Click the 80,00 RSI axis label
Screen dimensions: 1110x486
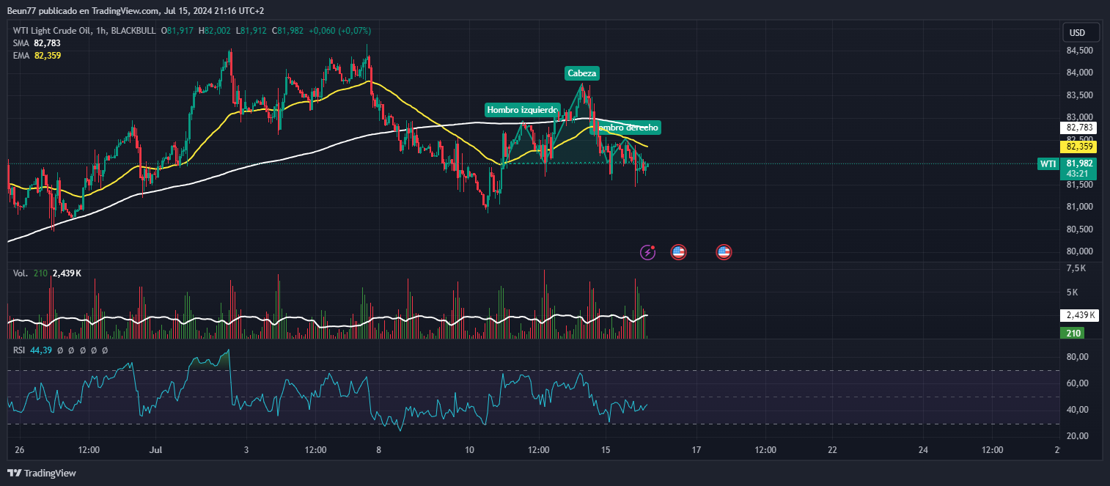click(1078, 357)
